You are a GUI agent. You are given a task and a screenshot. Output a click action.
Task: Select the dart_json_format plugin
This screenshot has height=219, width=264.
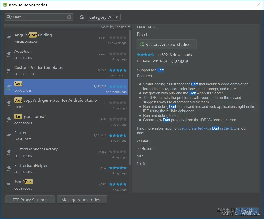(66, 120)
